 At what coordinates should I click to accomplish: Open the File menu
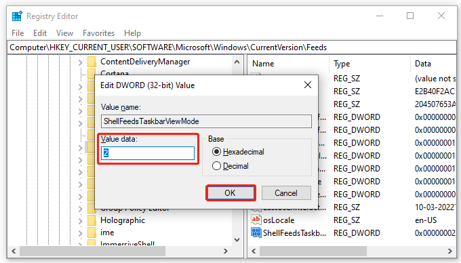18,33
